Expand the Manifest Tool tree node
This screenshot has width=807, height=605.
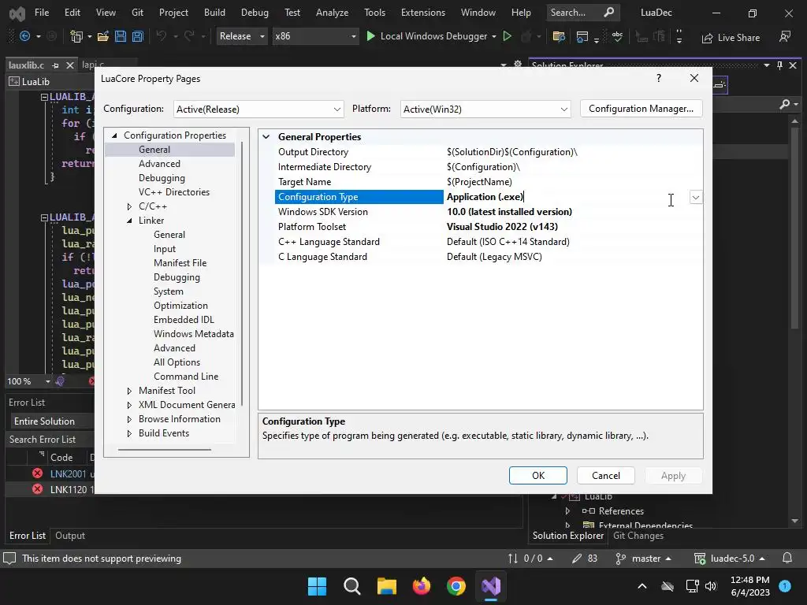(x=129, y=391)
